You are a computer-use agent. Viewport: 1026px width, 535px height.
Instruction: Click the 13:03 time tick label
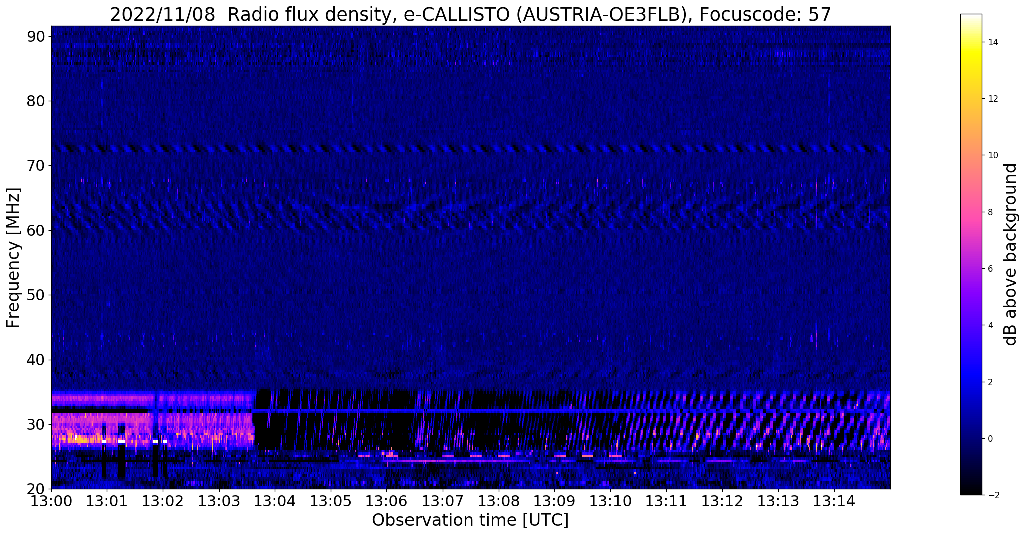(219, 501)
